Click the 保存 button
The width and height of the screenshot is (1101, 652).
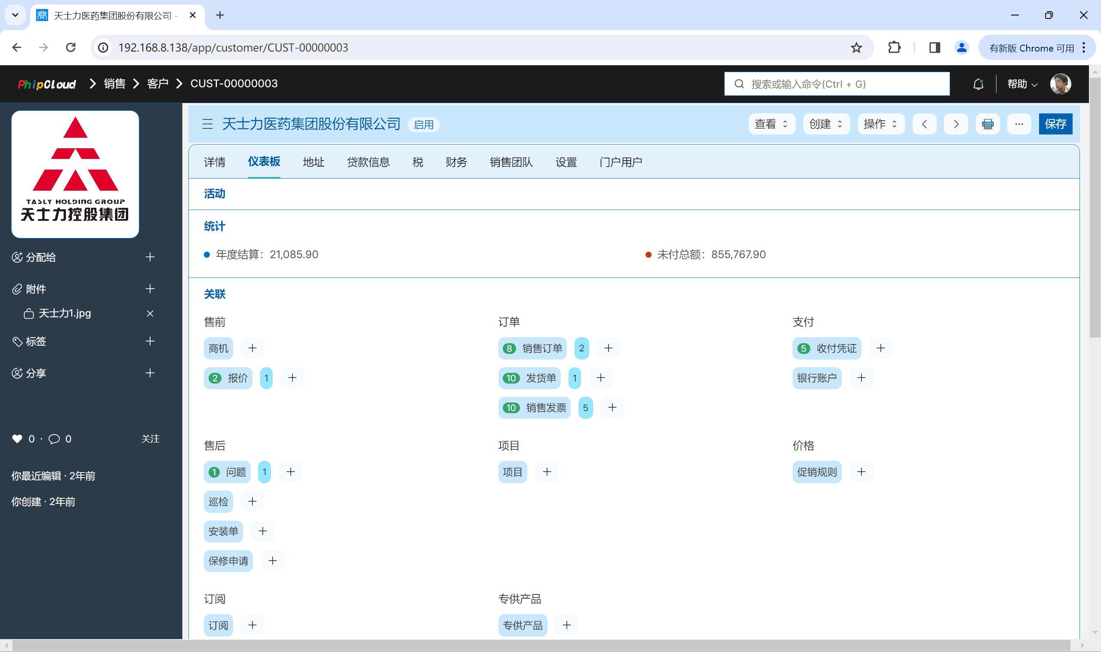[1055, 124]
